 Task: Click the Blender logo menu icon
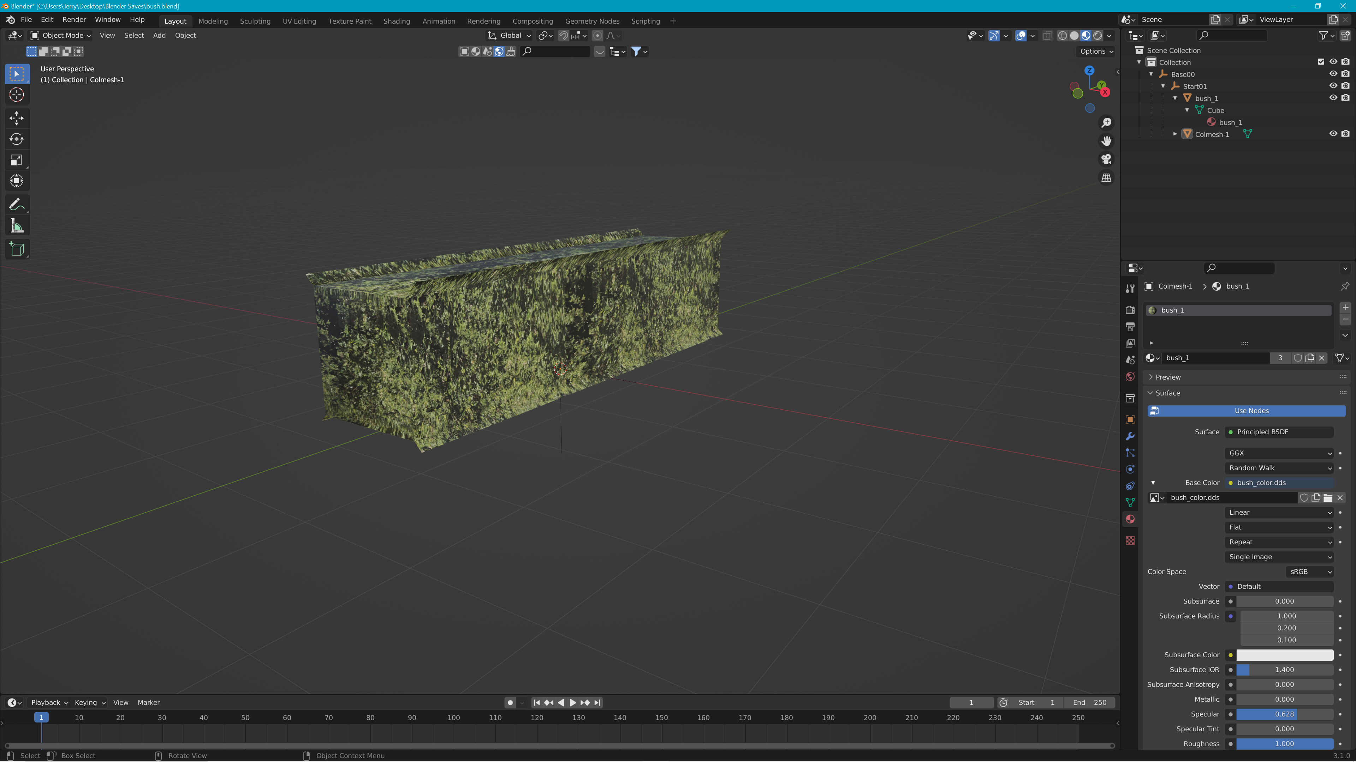coord(10,19)
